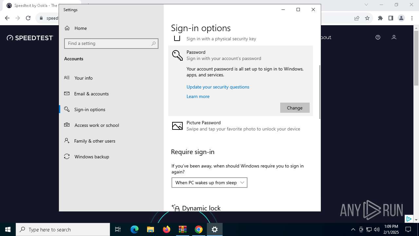This screenshot has height=236, width=419.
Task: Click the Password key icon
Action: click(x=177, y=55)
